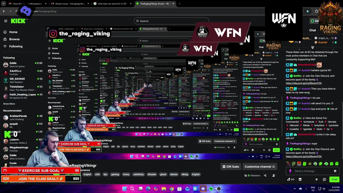The height and width of the screenshot is (193, 343).
Task: Select the chill stream tag
Action: click(97, 174)
